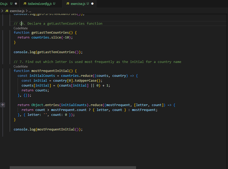Click 'country[0].toUpperCase()' expression
This screenshot has height=169, width=228.
[x=77, y=81]
